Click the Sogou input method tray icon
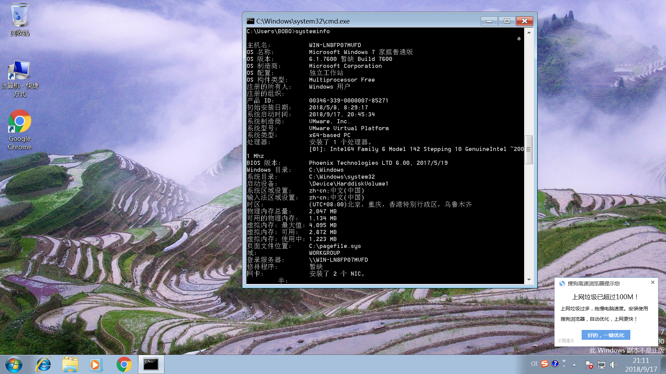Screen dimensions: 666x374 click(x=545, y=364)
